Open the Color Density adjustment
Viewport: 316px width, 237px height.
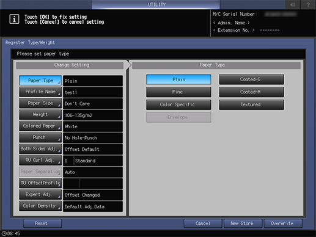[40, 206]
